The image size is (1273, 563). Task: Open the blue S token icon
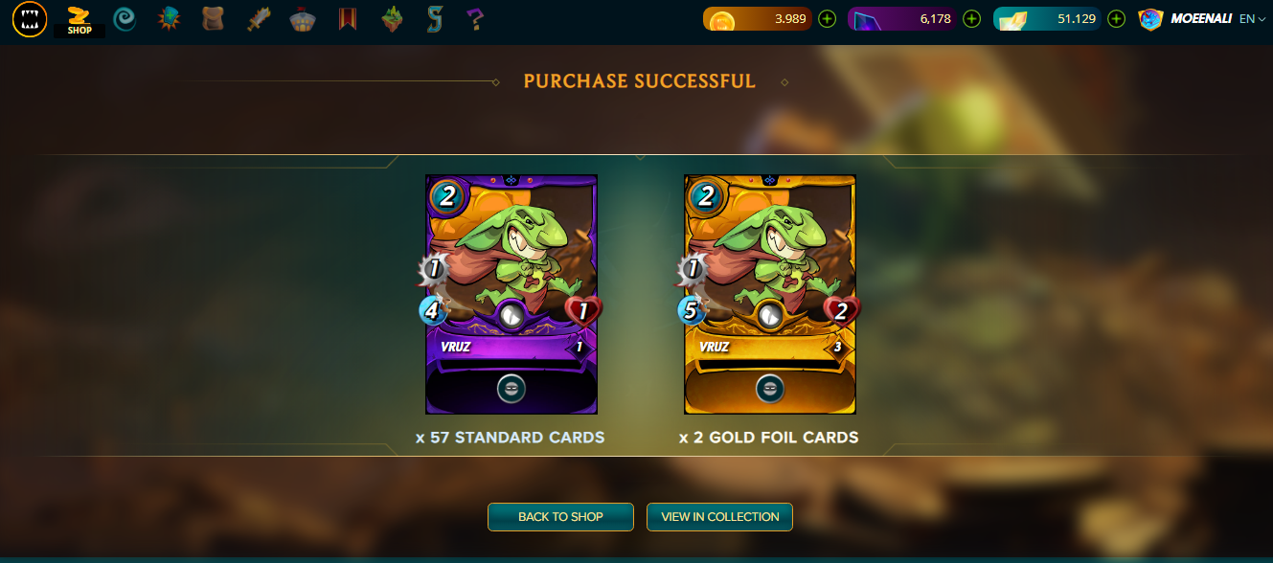[x=434, y=18]
